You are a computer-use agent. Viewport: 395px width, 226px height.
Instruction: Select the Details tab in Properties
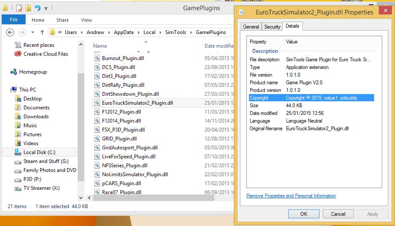(293, 26)
